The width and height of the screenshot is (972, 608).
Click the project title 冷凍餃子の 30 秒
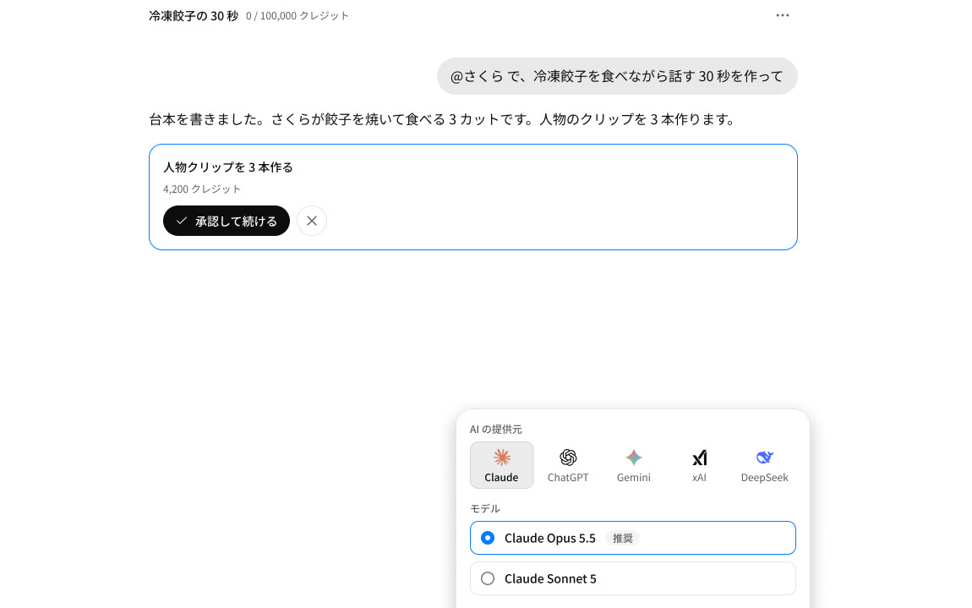pyautogui.click(x=194, y=16)
